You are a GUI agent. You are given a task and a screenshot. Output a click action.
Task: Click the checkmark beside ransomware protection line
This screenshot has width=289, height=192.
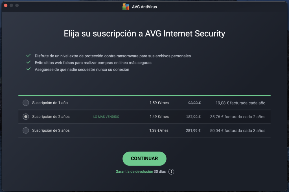[28, 56]
